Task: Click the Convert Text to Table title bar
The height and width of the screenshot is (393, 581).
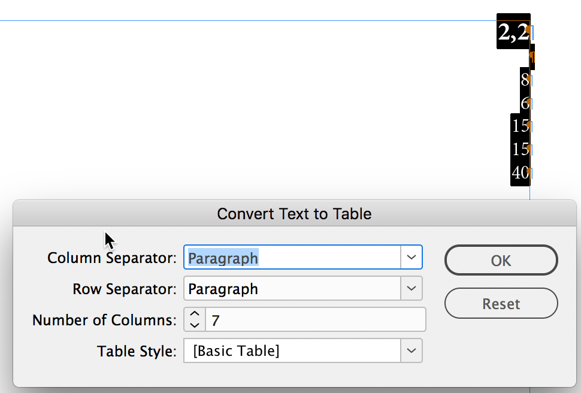Action: 294,214
